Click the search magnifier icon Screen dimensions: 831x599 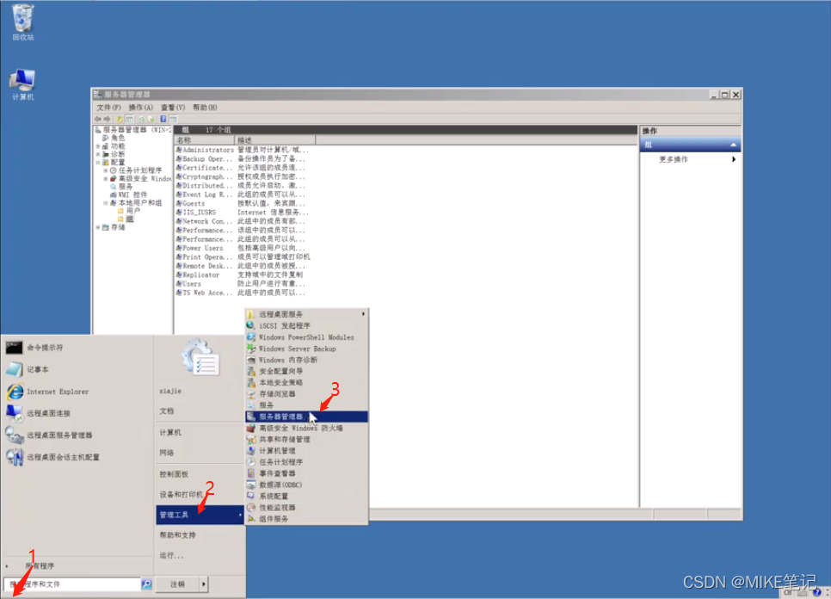147,584
